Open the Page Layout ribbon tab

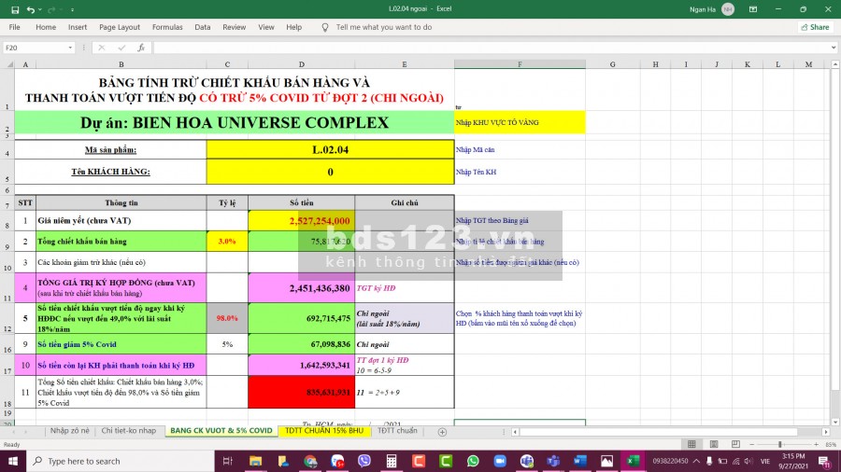click(119, 27)
